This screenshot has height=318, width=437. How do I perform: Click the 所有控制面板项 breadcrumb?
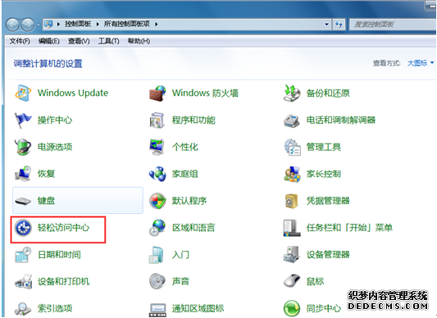pos(127,24)
